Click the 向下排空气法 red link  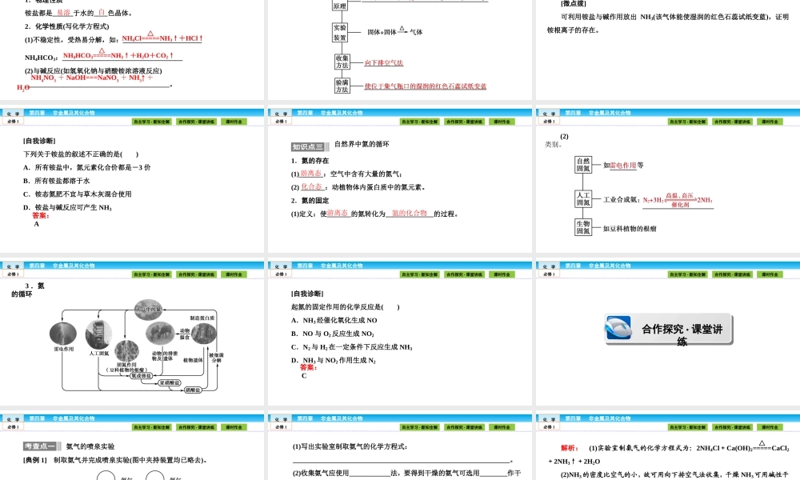385,62
